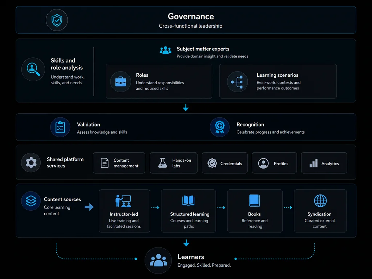Open the Profiles tile
372x279 pixels.
pos(274,163)
